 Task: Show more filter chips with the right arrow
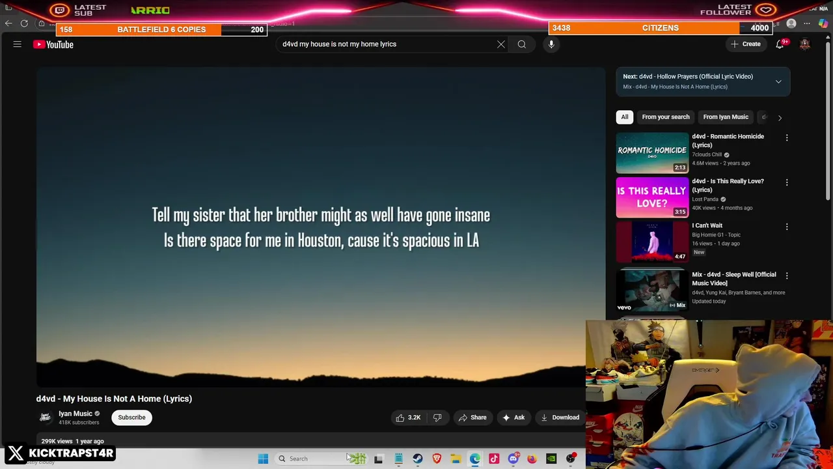point(780,118)
